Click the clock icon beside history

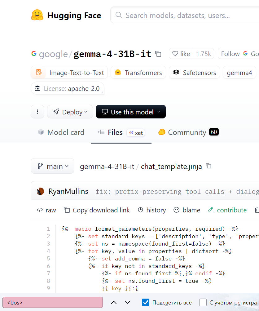(x=140, y=210)
